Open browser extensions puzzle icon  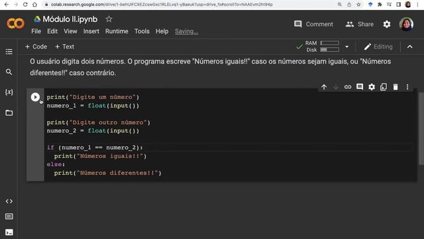coord(380,5)
